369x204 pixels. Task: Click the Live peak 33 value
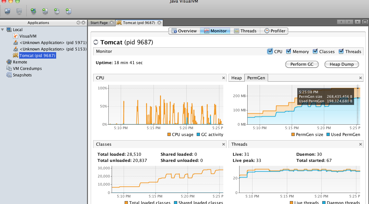click(258, 160)
